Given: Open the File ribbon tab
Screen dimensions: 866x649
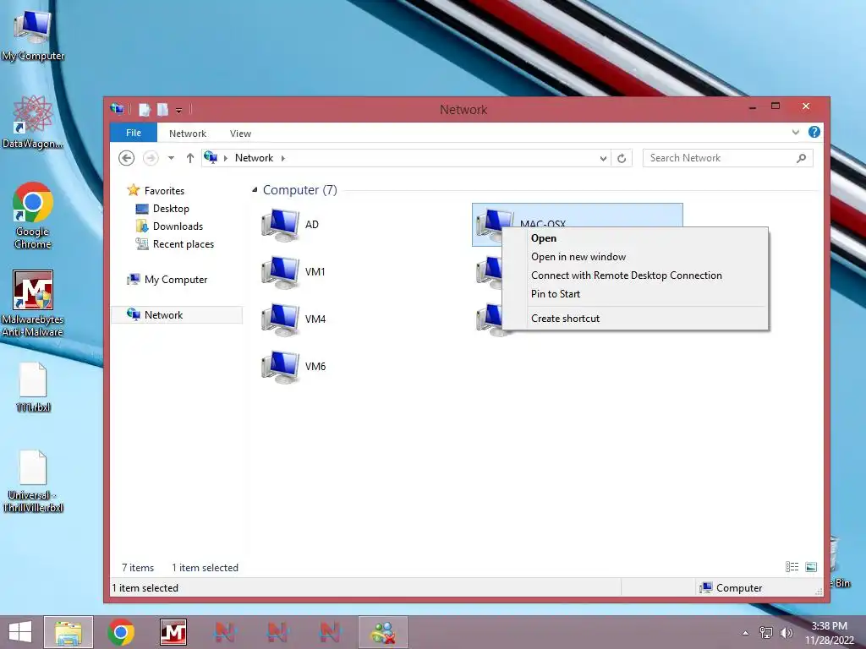Looking at the screenshot, I should (134, 133).
